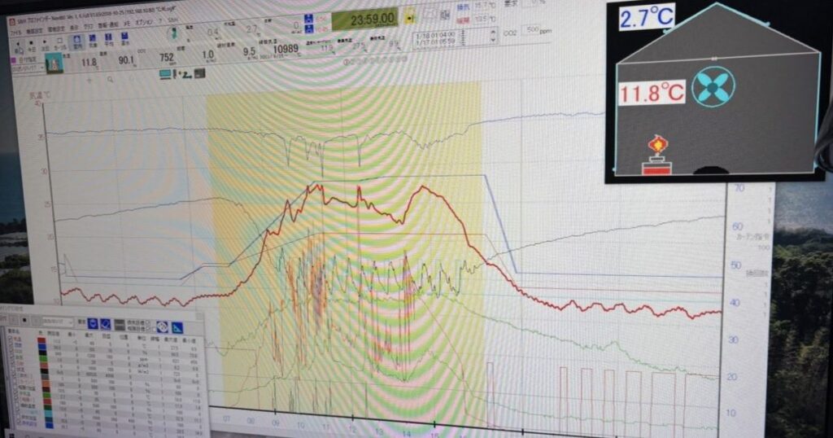Click the first blue icon in legend toolbar
Image resolution: width=833 pixels, height=438 pixels.
point(92,323)
